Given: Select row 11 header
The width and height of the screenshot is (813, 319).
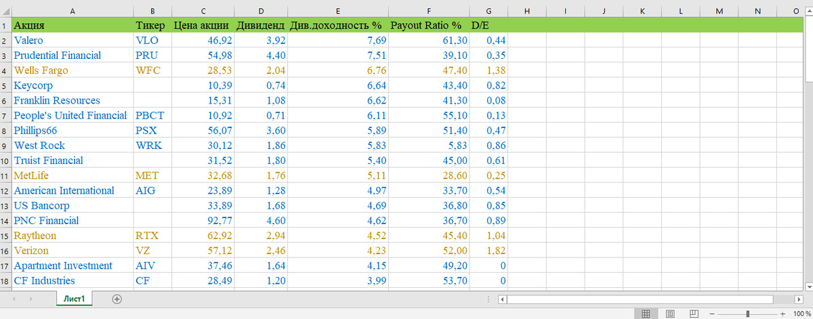Looking at the screenshot, I should coord(5,175).
